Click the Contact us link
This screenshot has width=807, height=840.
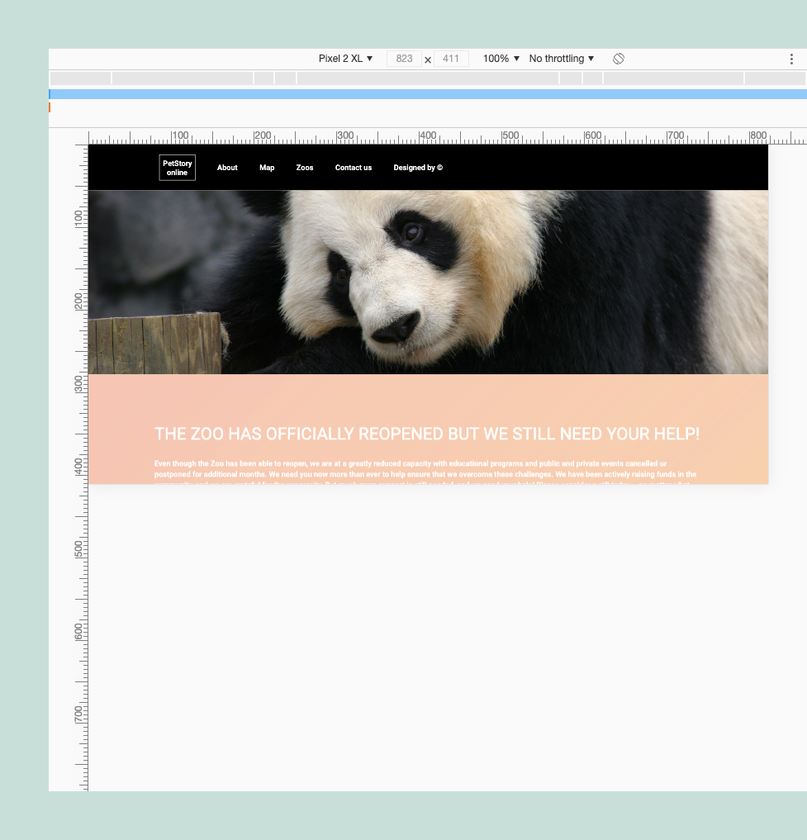click(x=353, y=168)
